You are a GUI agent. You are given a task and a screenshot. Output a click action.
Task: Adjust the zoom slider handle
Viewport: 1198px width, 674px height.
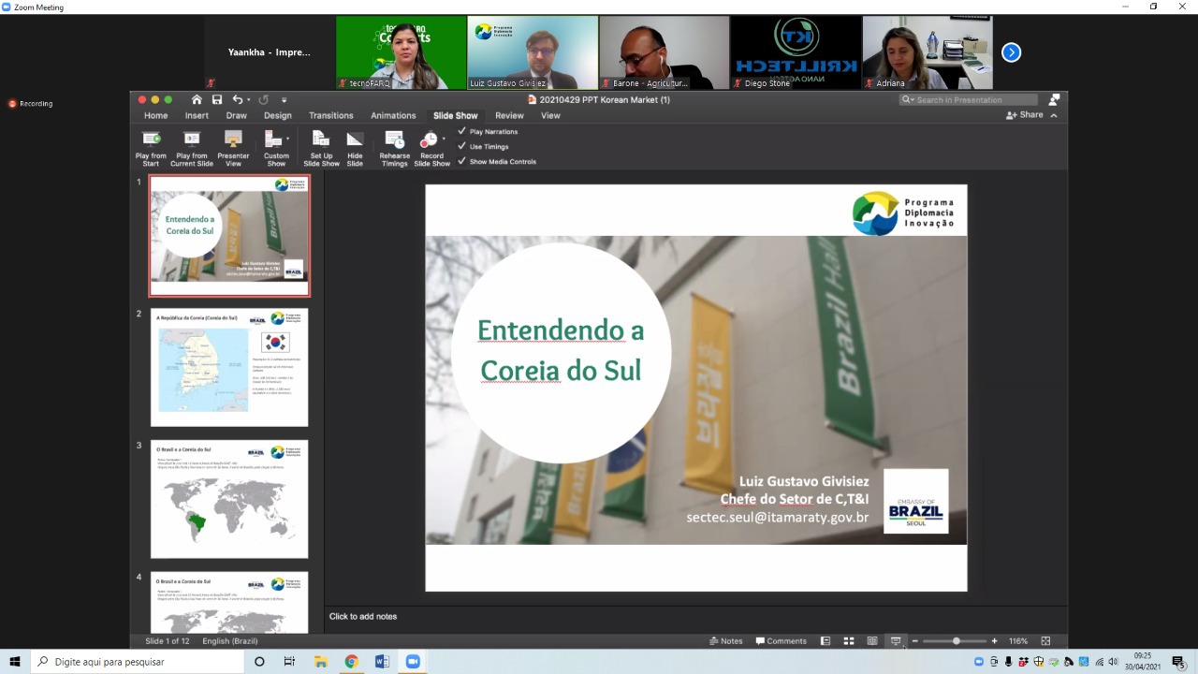(x=956, y=641)
